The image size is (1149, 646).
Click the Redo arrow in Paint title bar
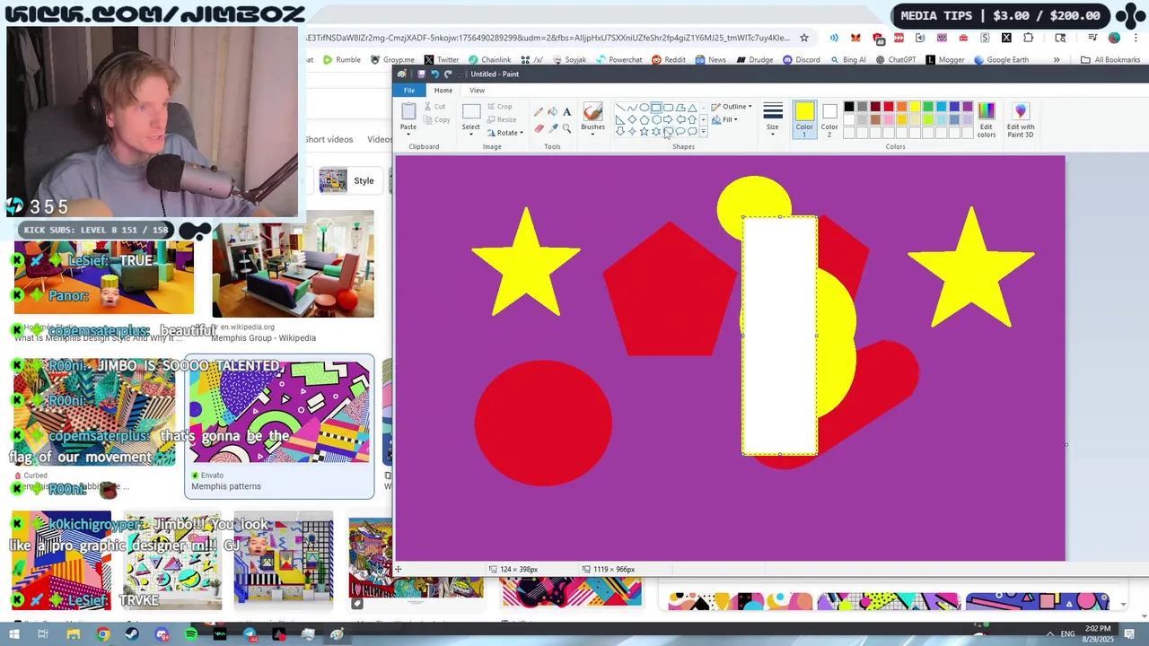click(x=448, y=74)
